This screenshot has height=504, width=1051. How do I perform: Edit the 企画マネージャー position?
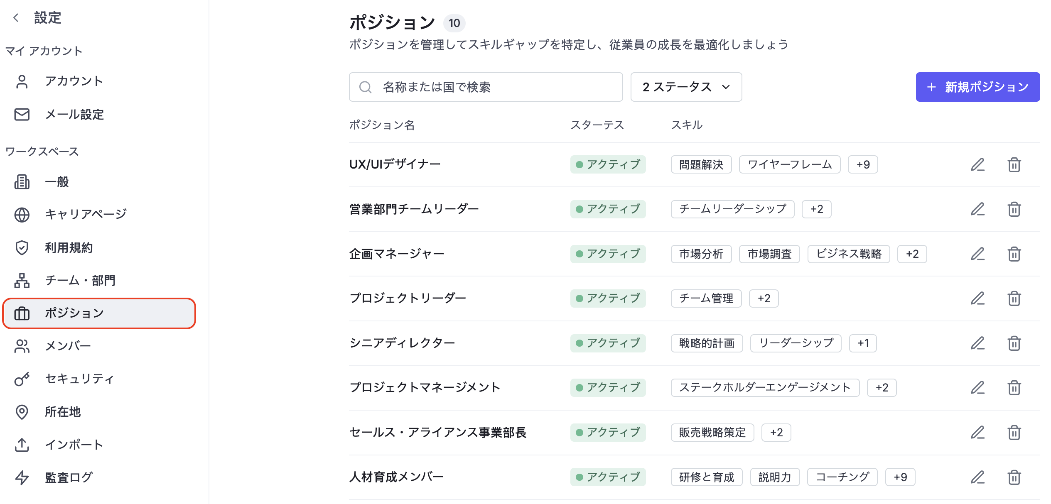coord(977,254)
